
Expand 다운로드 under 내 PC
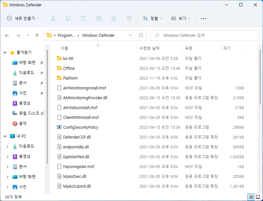(x=7, y=146)
